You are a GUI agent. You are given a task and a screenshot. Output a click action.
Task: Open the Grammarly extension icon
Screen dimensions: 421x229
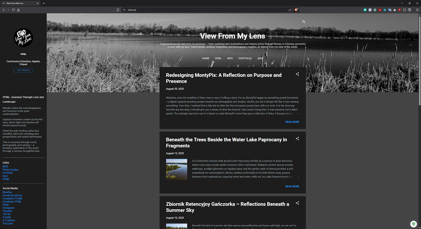375,10
